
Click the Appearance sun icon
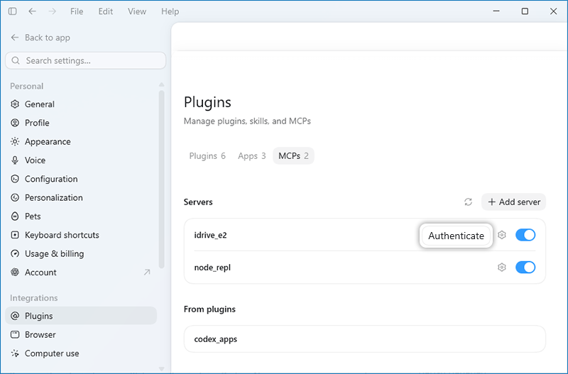point(15,141)
